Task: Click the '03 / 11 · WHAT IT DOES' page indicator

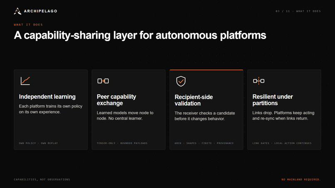Action: pos(298,11)
